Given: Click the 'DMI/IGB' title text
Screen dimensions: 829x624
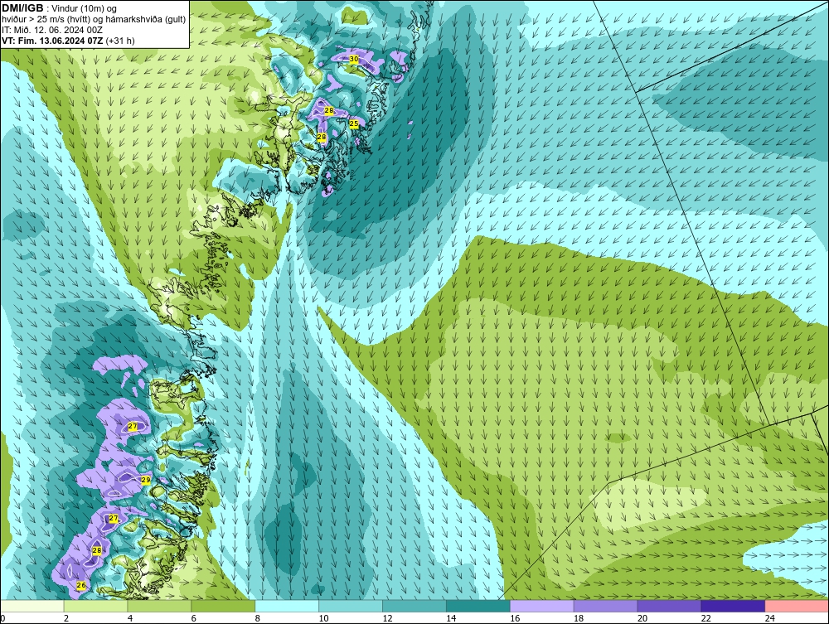Looking at the screenshot, I should (22, 8).
